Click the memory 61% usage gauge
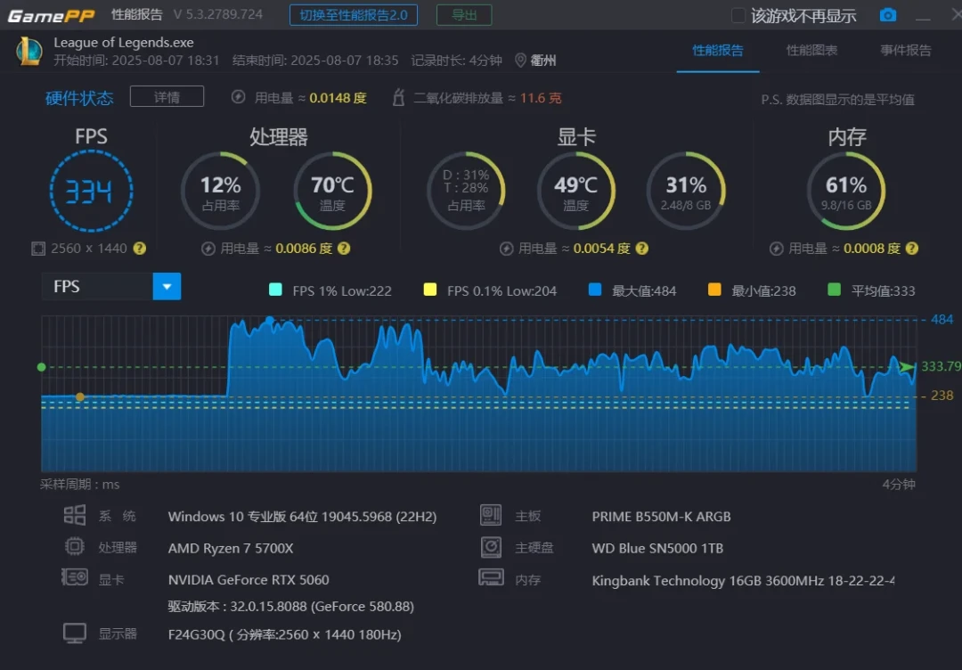This screenshot has width=962, height=670. pyautogui.click(x=846, y=191)
